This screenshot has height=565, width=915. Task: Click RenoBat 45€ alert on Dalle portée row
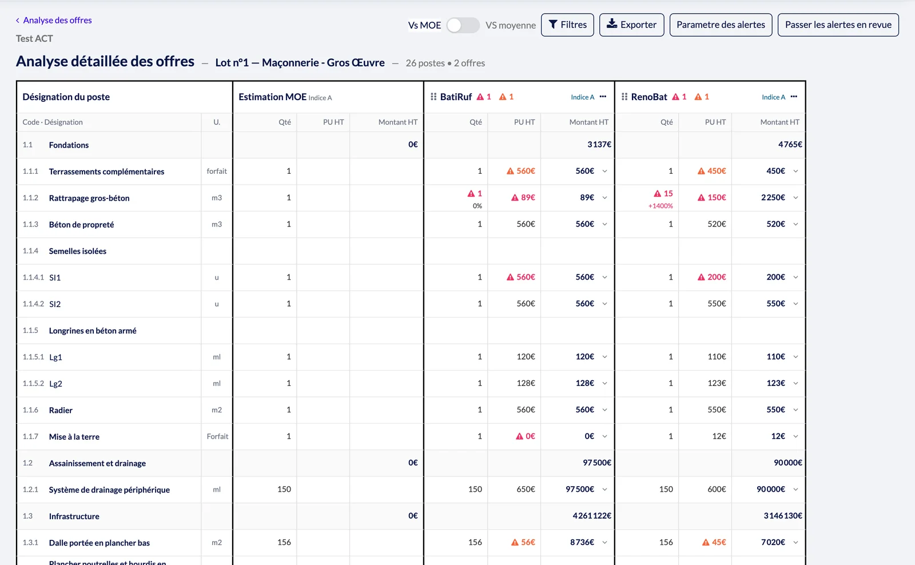(x=714, y=542)
